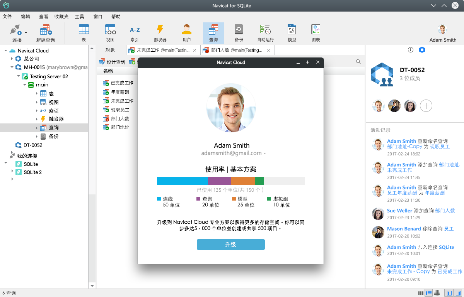The height and width of the screenshot is (297, 464).
Task: Open the 编辑 (Edit) menu
Action: (x=26, y=17)
